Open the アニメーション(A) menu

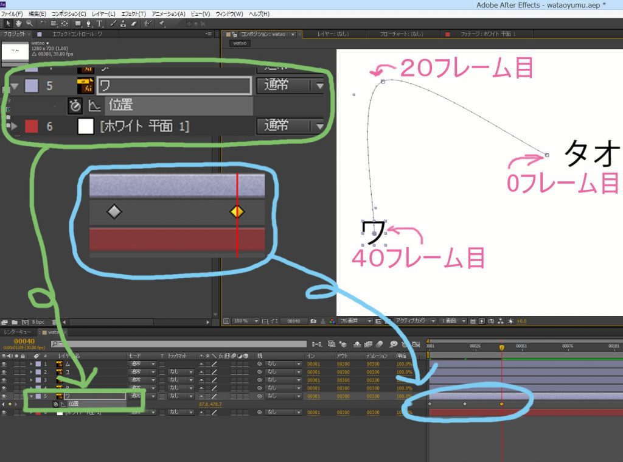tap(169, 14)
